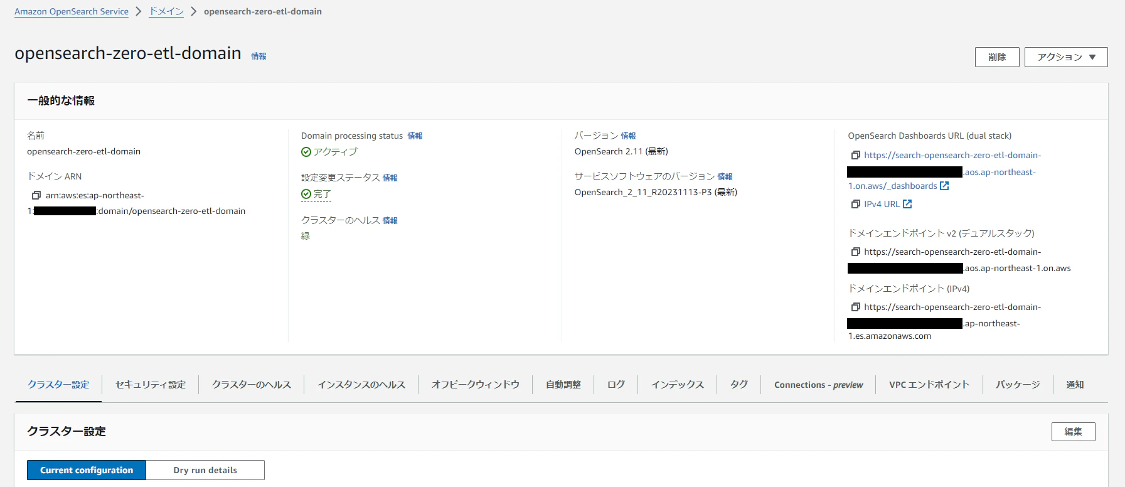
Task: Open the インスタンスのヘルス tab
Action: [361, 385]
